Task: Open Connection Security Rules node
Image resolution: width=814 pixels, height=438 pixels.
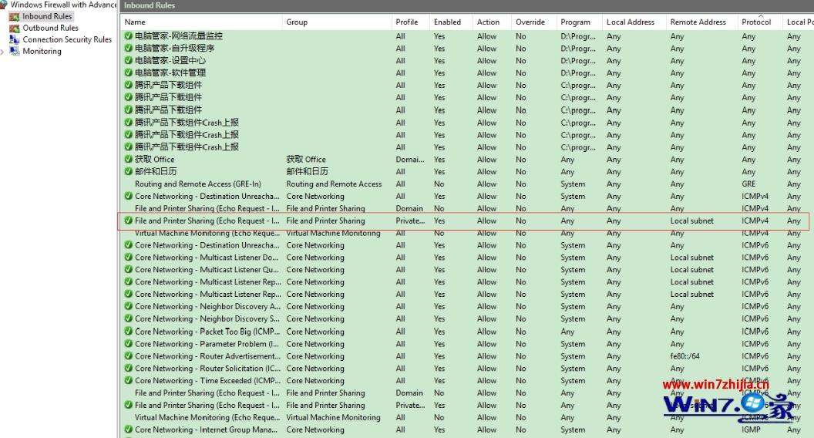Action: pyautogui.click(x=67, y=39)
